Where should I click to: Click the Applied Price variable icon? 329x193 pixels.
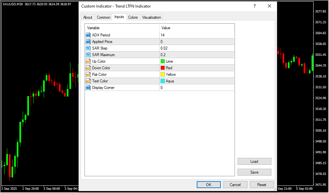click(88, 42)
